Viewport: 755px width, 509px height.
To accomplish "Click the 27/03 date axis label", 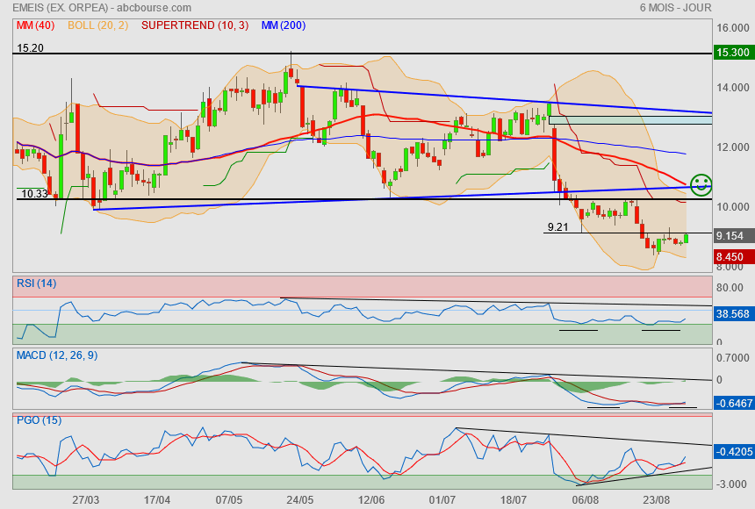I will pos(86,500).
